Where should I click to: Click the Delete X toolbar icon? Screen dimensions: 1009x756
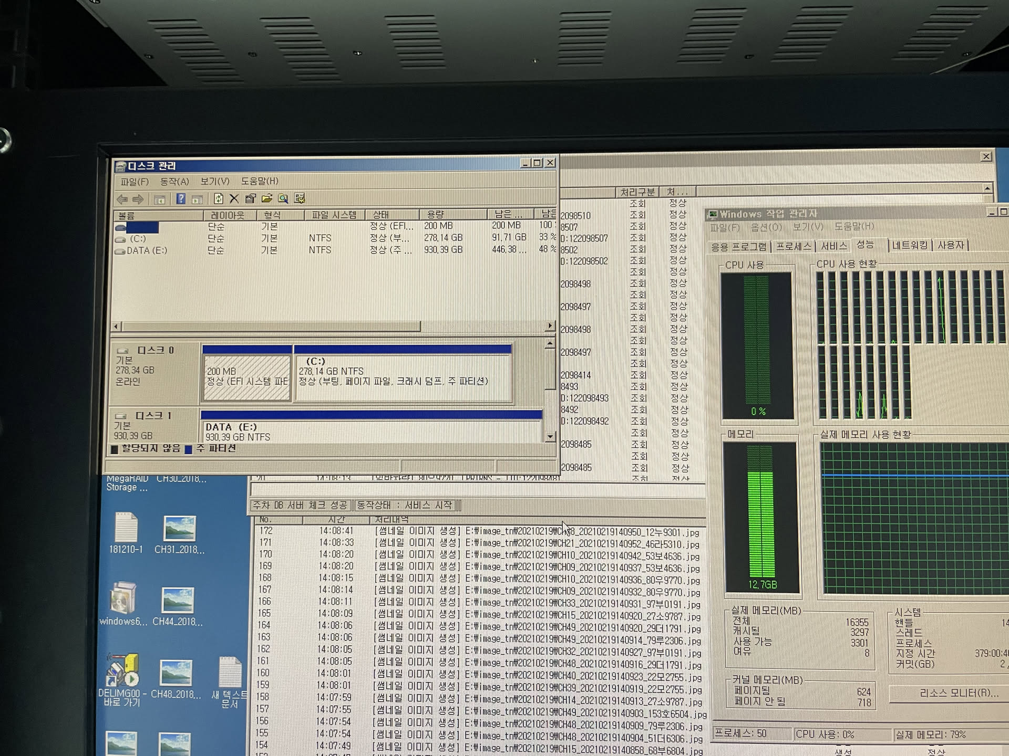[234, 198]
